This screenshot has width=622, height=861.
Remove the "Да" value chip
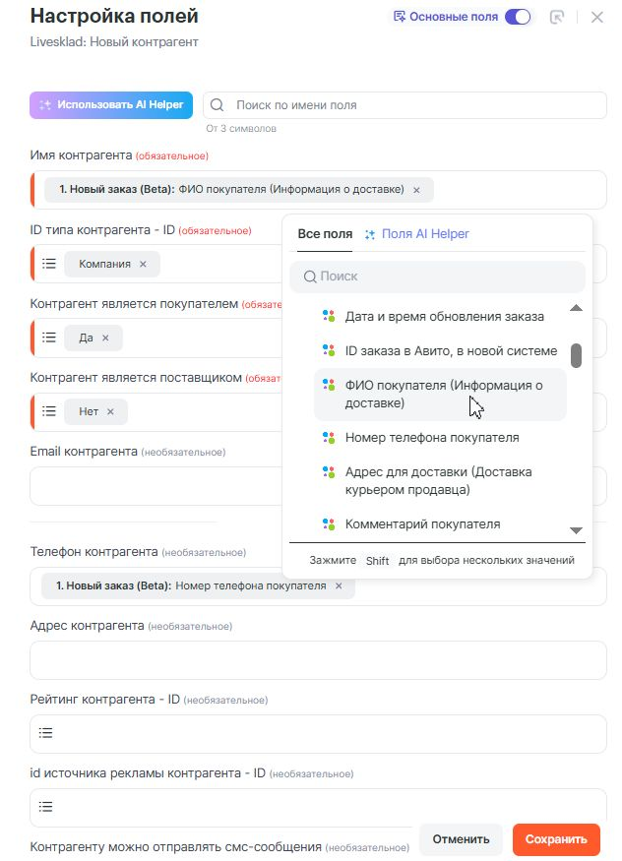tap(105, 338)
